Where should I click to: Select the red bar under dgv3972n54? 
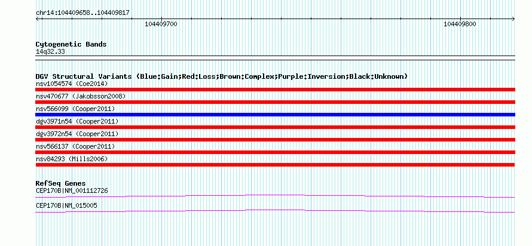point(275,140)
